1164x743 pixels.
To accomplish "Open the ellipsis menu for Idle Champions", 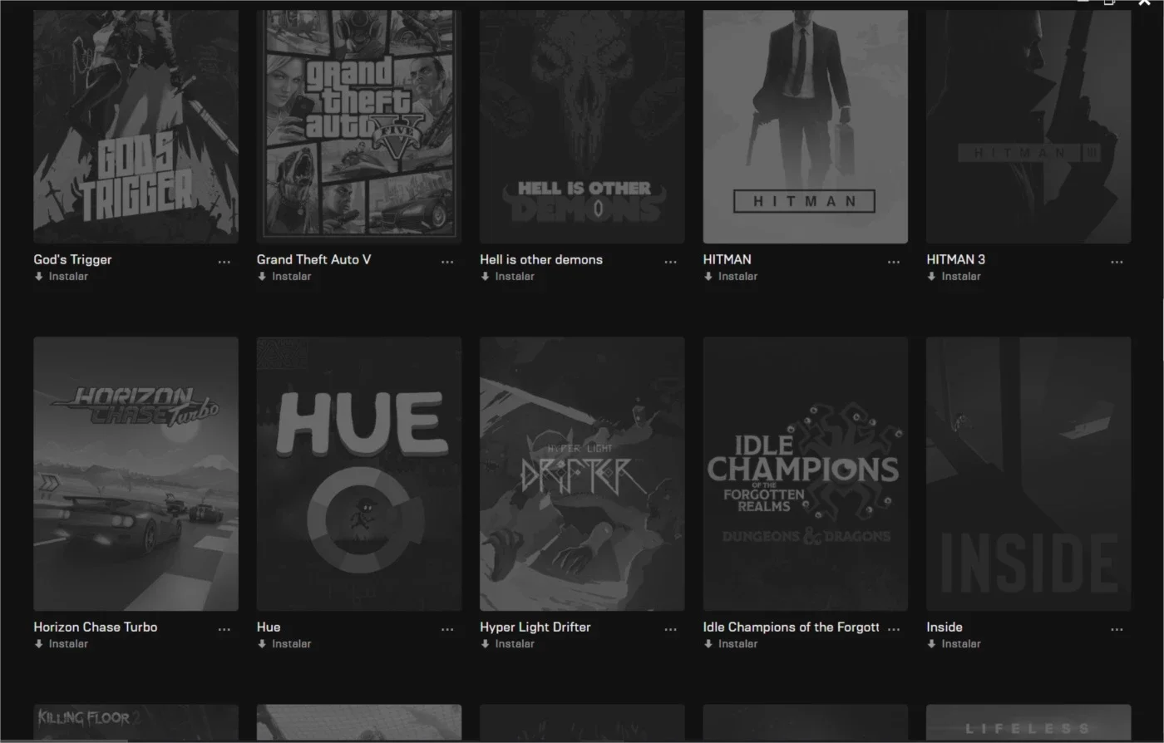I will 894,629.
